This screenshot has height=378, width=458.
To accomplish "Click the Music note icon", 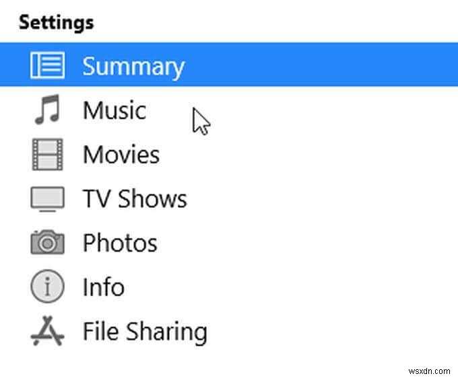I will pyautogui.click(x=47, y=110).
